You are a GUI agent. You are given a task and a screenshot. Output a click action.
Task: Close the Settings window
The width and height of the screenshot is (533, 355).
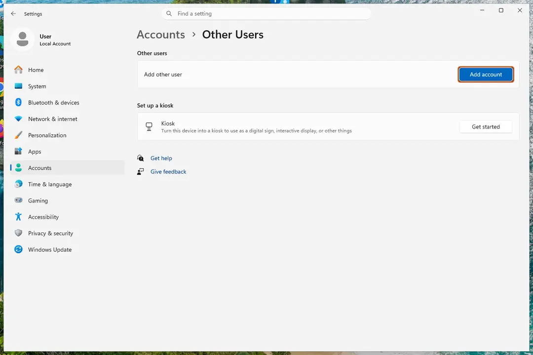[x=520, y=10]
